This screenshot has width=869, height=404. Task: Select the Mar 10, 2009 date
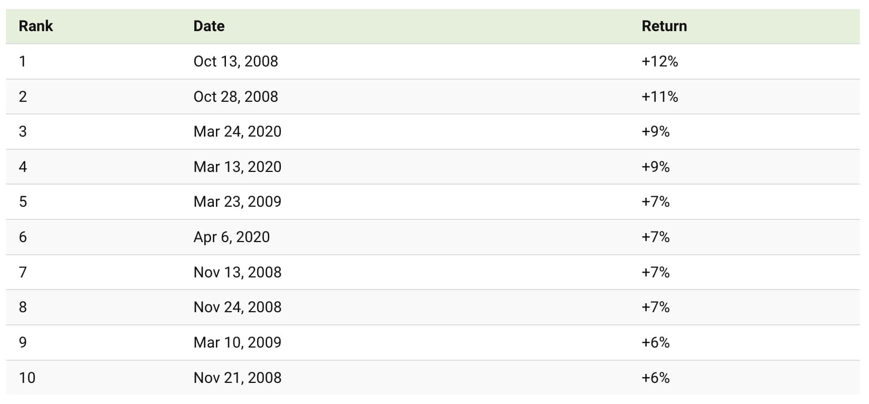(237, 342)
